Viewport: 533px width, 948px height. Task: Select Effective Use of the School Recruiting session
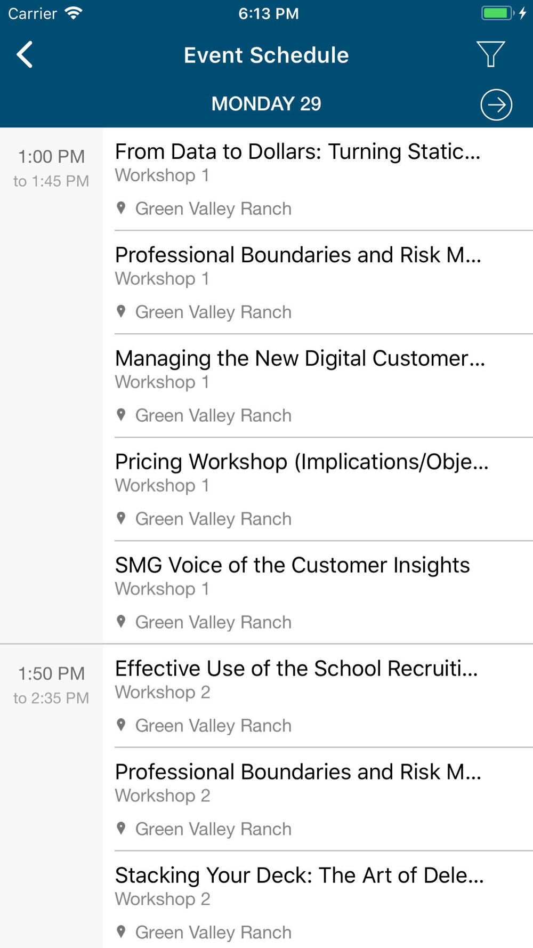[x=296, y=669]
